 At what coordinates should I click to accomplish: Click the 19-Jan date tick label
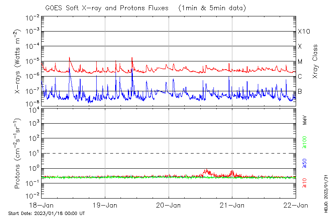point(105,205)
